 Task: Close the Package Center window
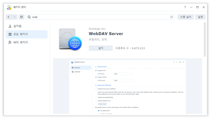204,7
